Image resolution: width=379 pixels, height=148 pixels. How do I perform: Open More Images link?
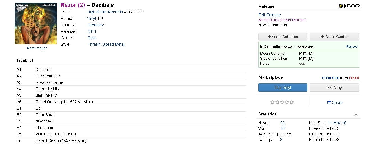(x=37, y=48)
